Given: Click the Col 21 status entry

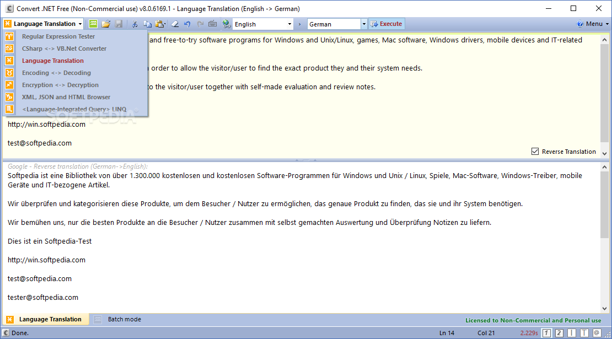Looking at the screenshot, I should coord(486,333).
